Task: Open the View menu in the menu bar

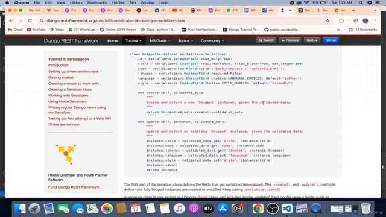Action: (60, 2)
